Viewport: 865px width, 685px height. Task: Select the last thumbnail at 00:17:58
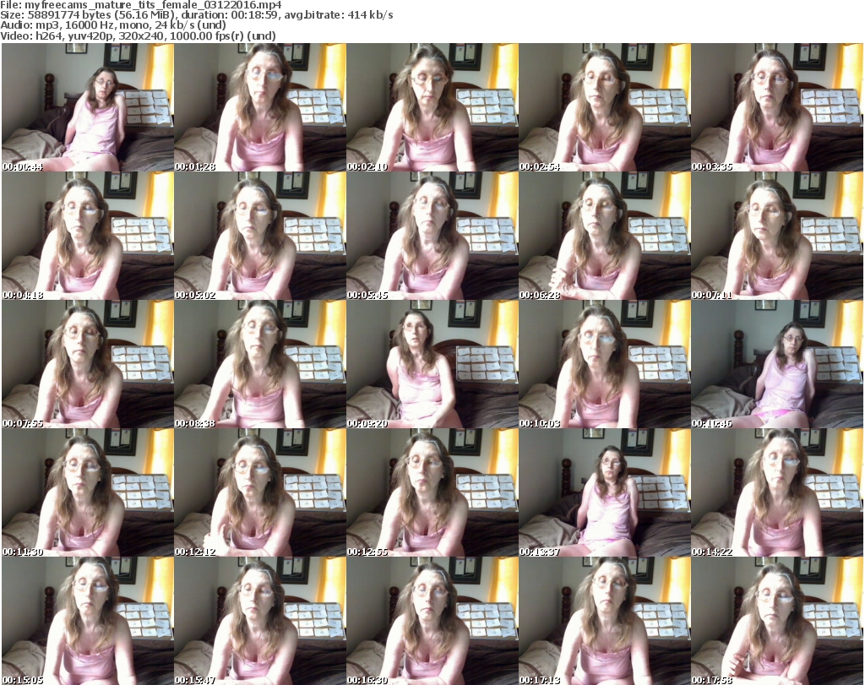[776, 621]
